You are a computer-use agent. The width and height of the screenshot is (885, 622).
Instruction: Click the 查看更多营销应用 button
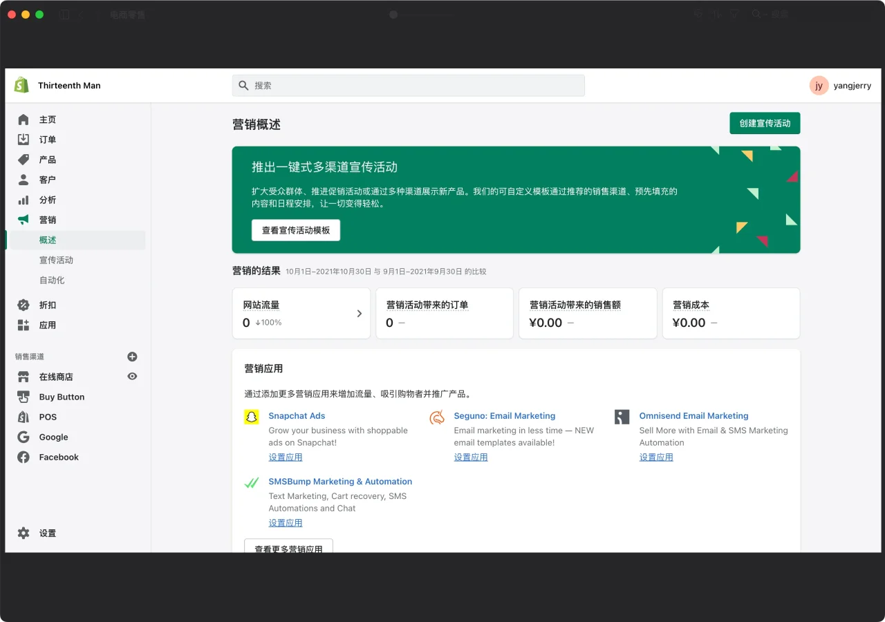click(x=289, y=546)
